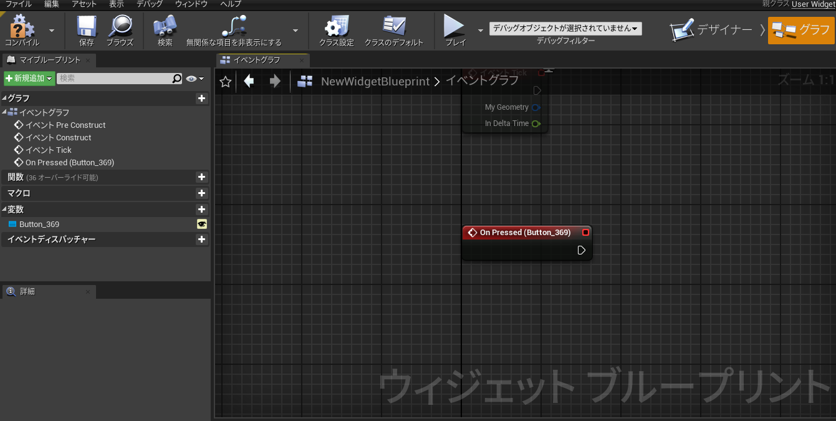Open the User Widget parent class link

(813, 4)
